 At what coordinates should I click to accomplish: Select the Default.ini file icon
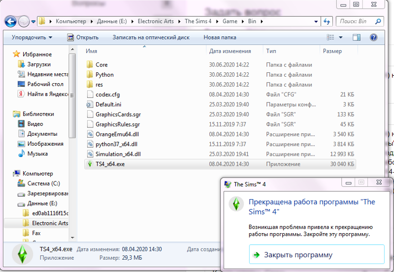pyautogui.click(x=90, y=104)
